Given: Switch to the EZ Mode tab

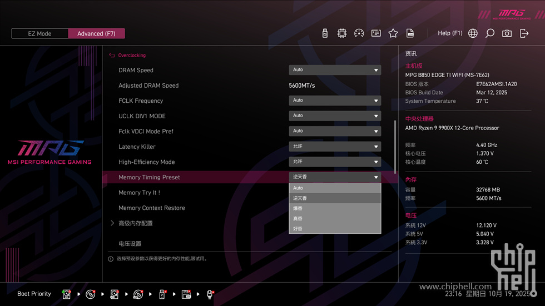Looking at the screenshot, I should pos(39,34).
